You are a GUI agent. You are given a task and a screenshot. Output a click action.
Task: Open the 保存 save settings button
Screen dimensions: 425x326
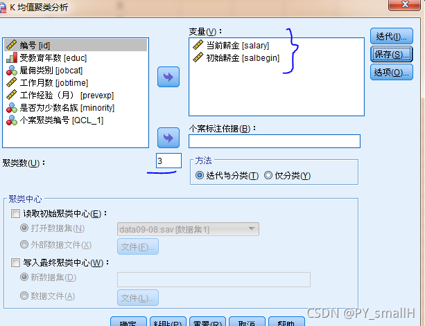[392, 54]
